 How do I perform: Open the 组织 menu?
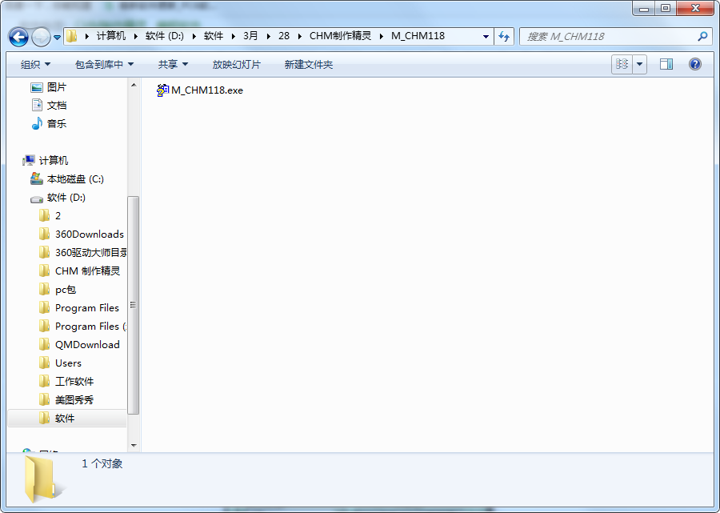pyautogui.click(x=35, y=64)
